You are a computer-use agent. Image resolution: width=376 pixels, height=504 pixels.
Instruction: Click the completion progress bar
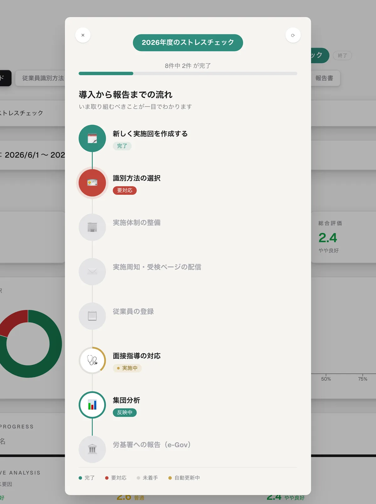188,74
